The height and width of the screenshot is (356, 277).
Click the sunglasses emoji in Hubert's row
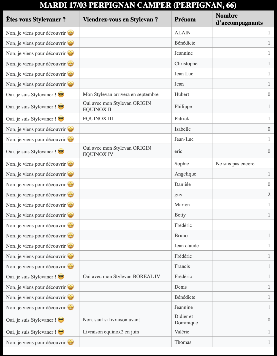61,95
